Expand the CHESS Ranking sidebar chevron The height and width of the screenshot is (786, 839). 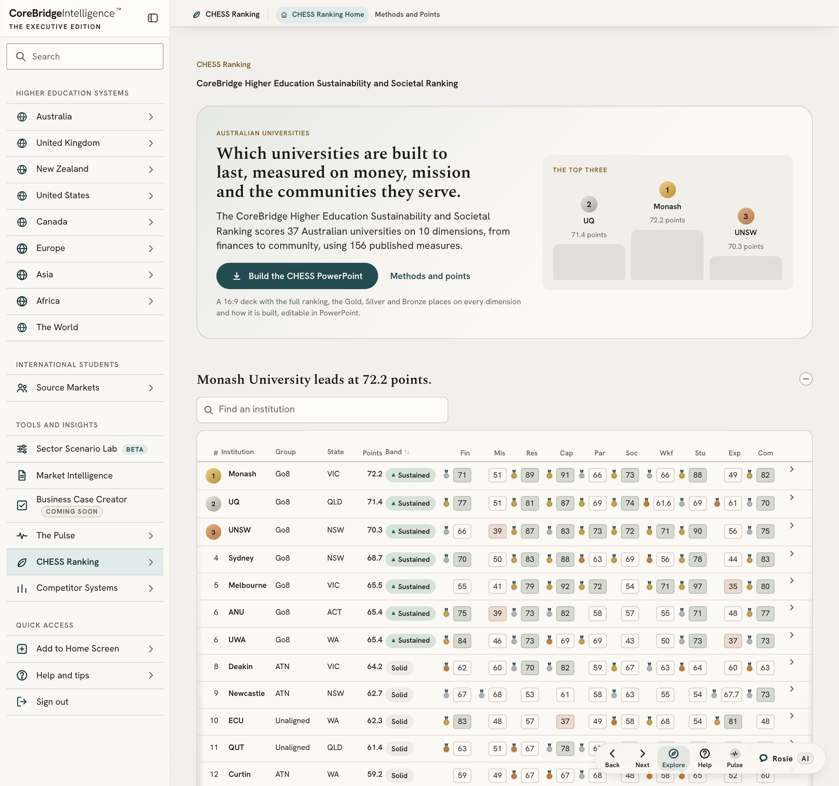[151, 562]
